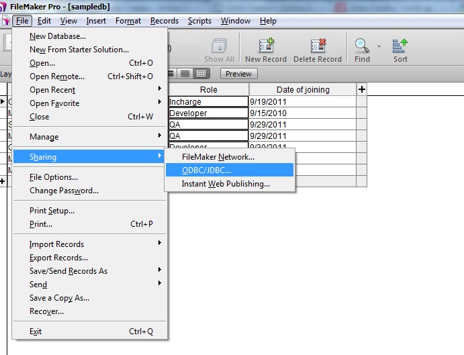
Task: Choose Print... menu item
Action: [x=90, y=224]
